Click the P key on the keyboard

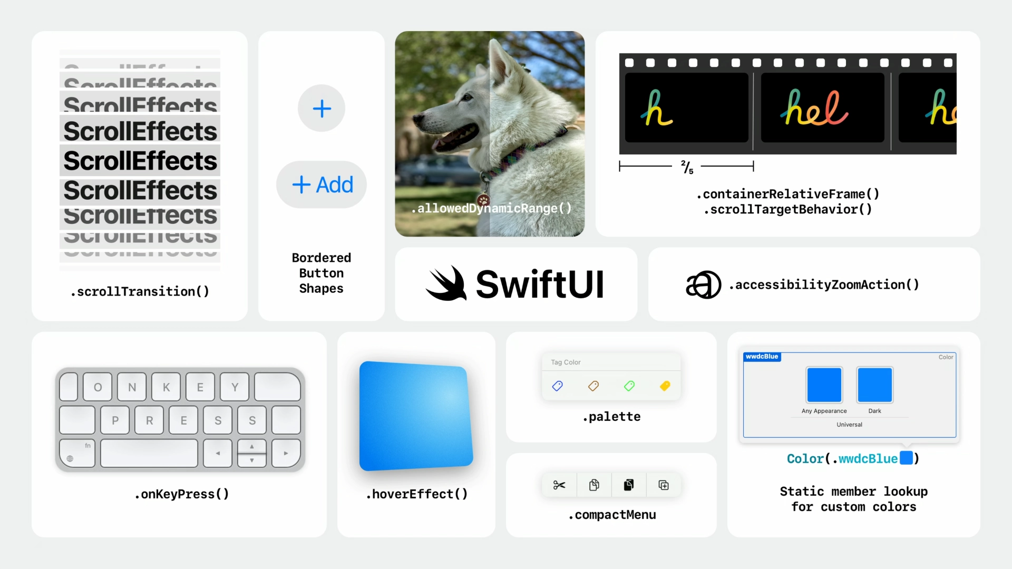(115, 420)
